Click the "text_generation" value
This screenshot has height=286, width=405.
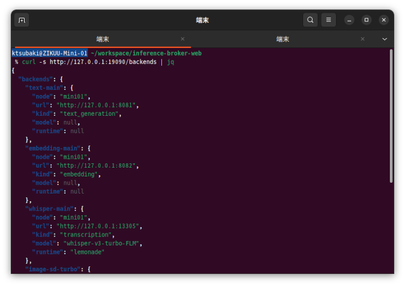point(89,114)
